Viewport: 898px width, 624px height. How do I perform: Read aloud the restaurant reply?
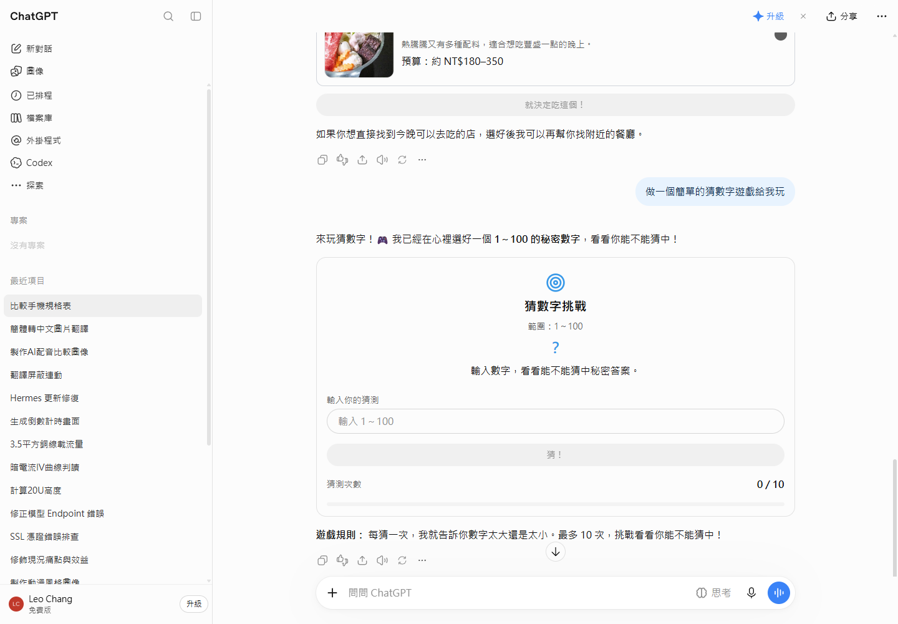[382, 160]
